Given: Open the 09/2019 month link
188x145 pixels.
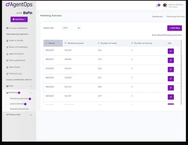Looking at the screenshot, I should [50, 50].
